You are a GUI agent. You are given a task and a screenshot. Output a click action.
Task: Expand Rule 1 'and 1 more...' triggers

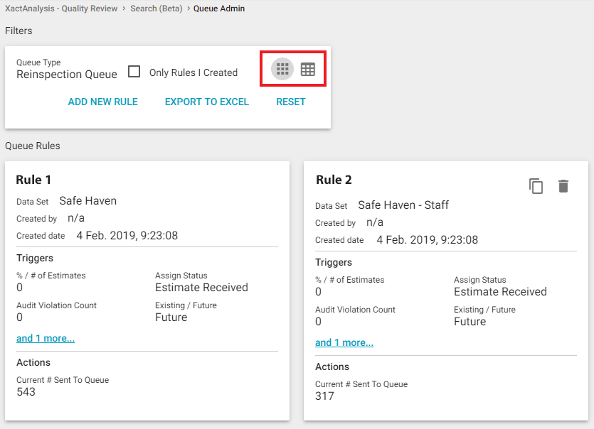pyautogui.click(x=46, y=338)
